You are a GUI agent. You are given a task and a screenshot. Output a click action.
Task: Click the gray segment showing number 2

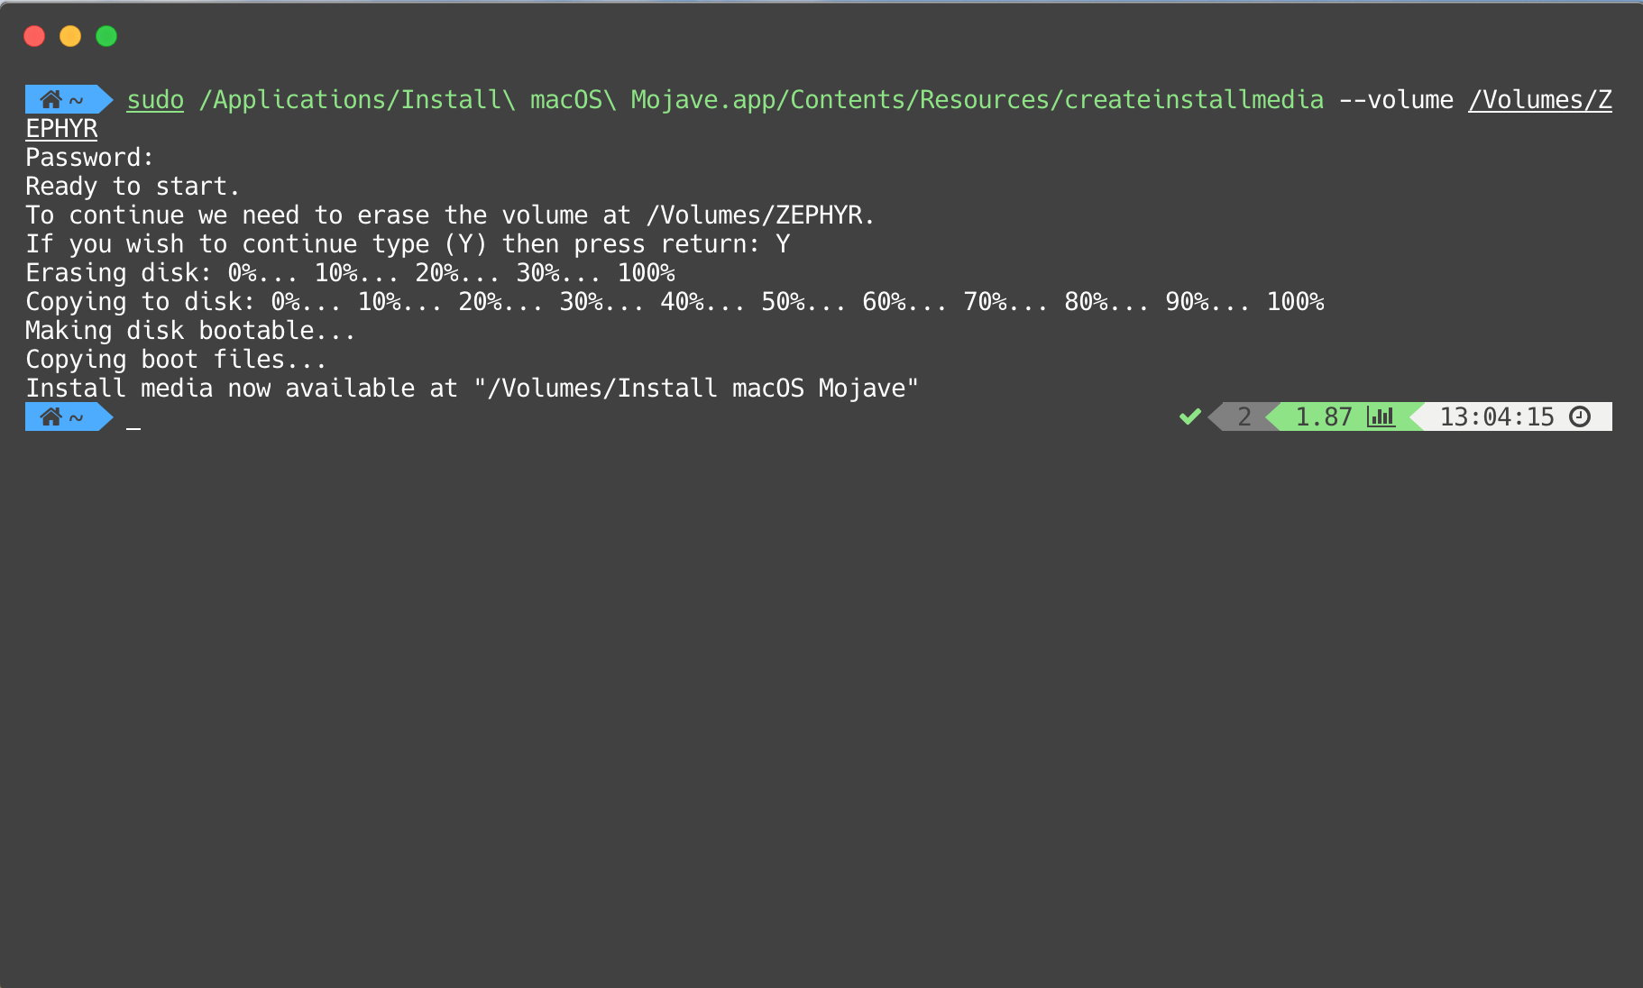[1244, 416]
